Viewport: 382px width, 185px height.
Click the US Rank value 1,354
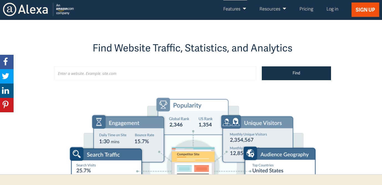click(205, 125)
